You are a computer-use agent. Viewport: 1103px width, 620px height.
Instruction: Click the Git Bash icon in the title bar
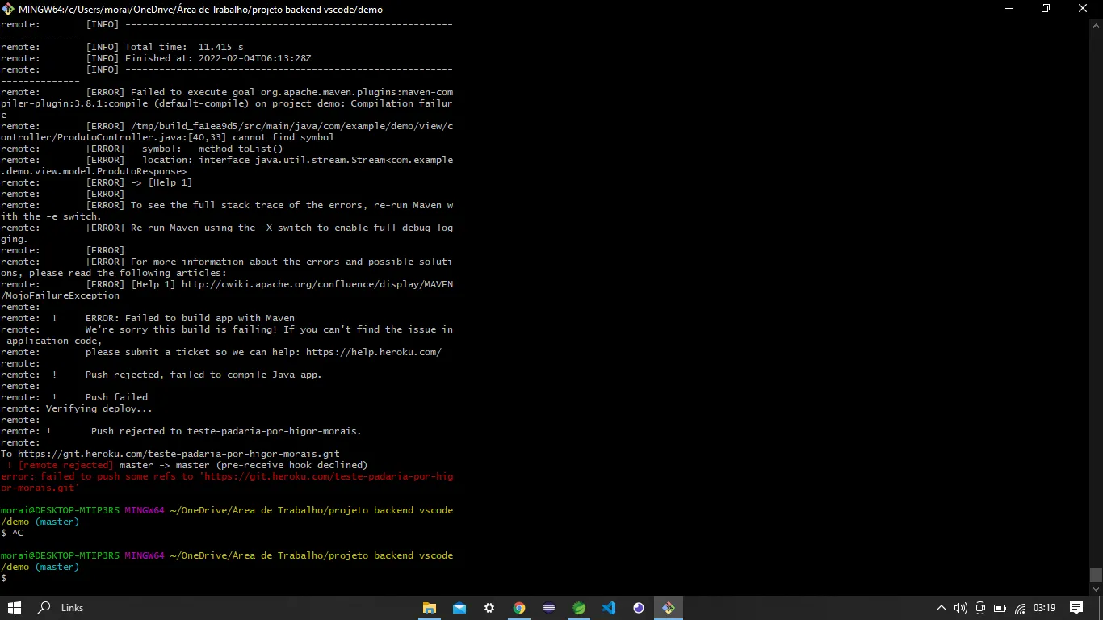pyautogui.click(x=9, y=9)
